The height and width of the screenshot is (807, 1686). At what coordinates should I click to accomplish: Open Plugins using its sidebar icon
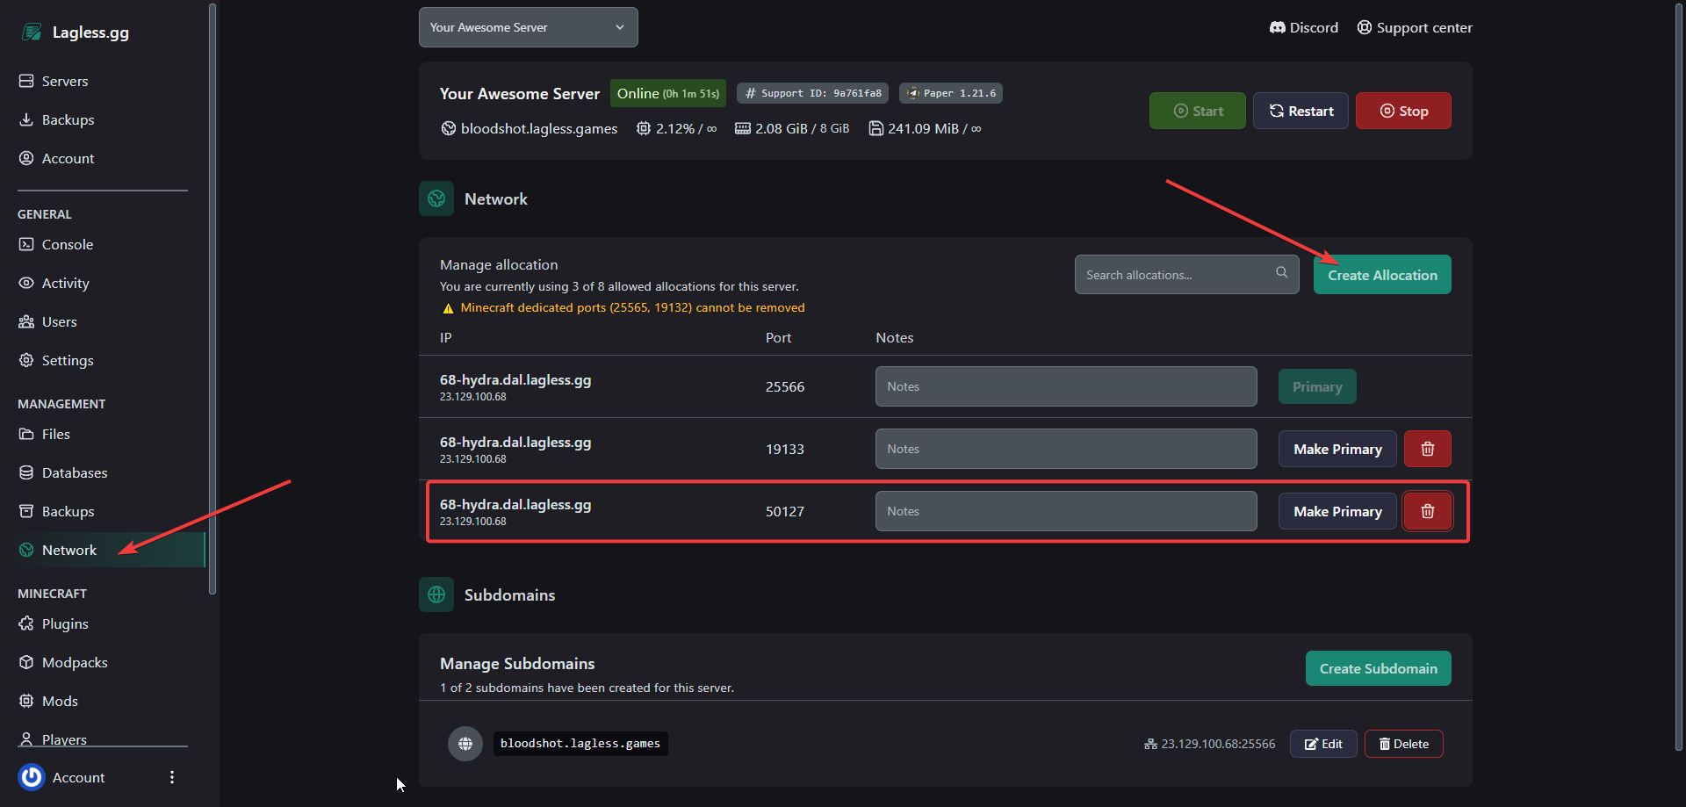click(x=25, y=623)
